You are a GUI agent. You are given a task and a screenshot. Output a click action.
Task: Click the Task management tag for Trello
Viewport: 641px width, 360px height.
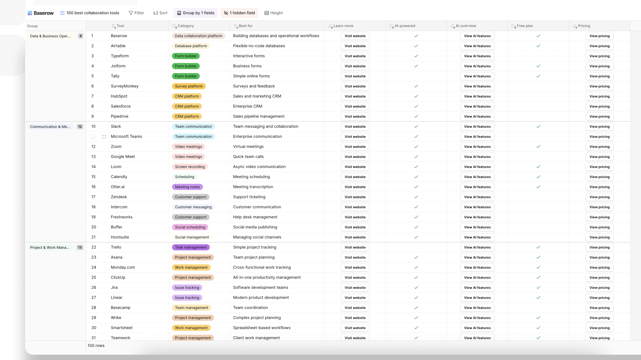pyautogui.click(x=191, y=247)
